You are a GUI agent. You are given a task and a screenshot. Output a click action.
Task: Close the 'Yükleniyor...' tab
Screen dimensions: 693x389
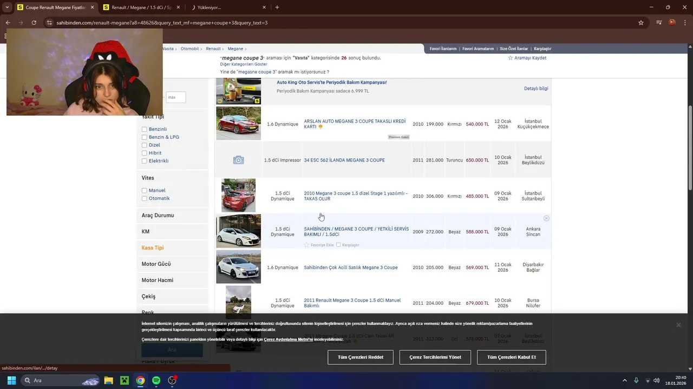(x=264, y=8)
